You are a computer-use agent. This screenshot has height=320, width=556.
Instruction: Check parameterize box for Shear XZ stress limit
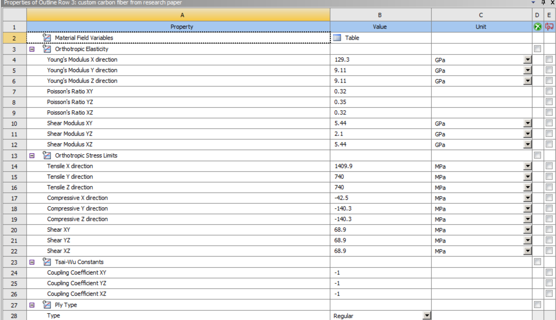point(549,250)
